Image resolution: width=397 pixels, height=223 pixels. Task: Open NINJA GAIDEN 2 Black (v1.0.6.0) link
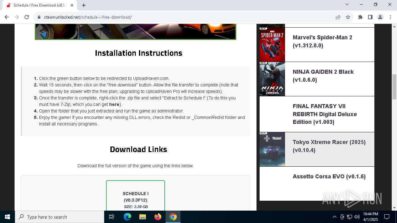[323, 76]
